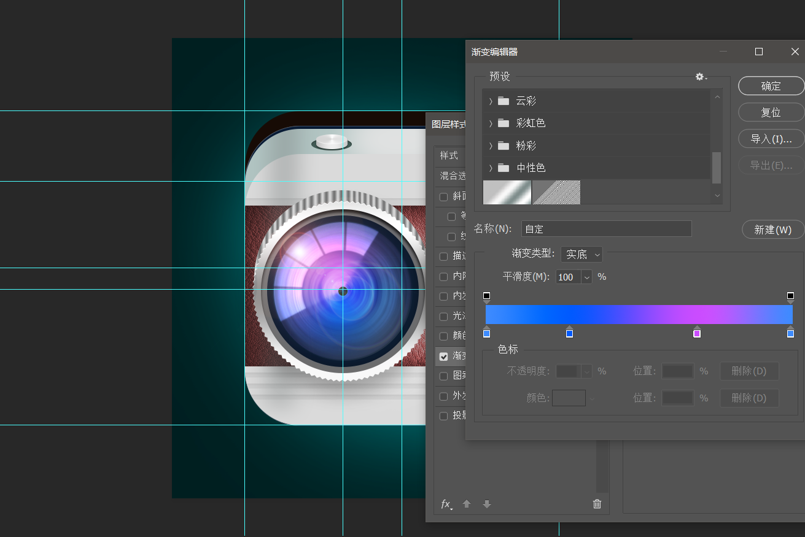The width and height of the screenshot is (805, 537).
Task: Click the move effect up arrow
Action: point(467,504)
